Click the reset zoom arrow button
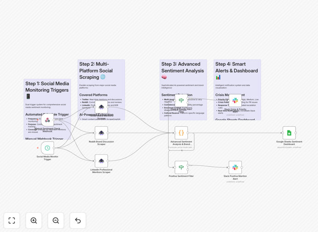 tap(78, 221)
